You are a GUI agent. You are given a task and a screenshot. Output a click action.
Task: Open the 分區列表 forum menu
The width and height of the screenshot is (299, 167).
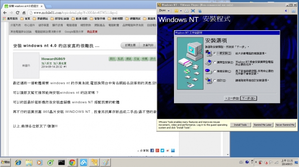tap(16, 25)
